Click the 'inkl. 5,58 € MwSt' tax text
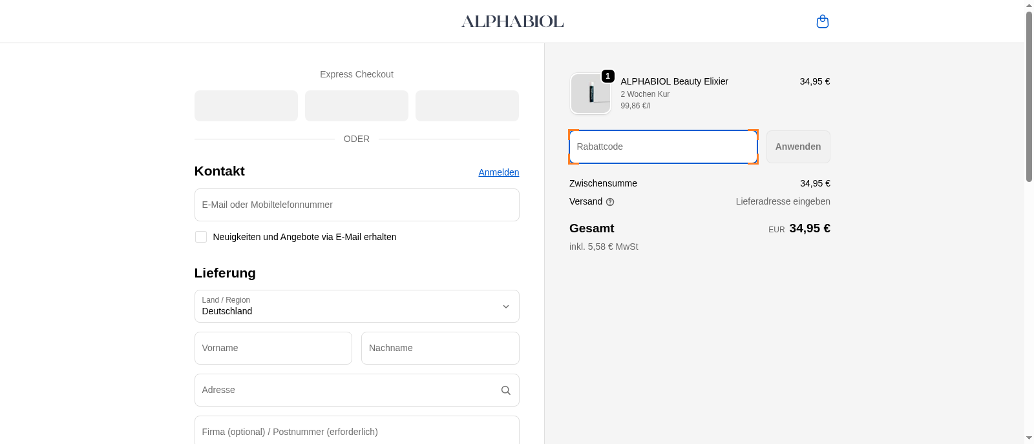 [604, 247]
